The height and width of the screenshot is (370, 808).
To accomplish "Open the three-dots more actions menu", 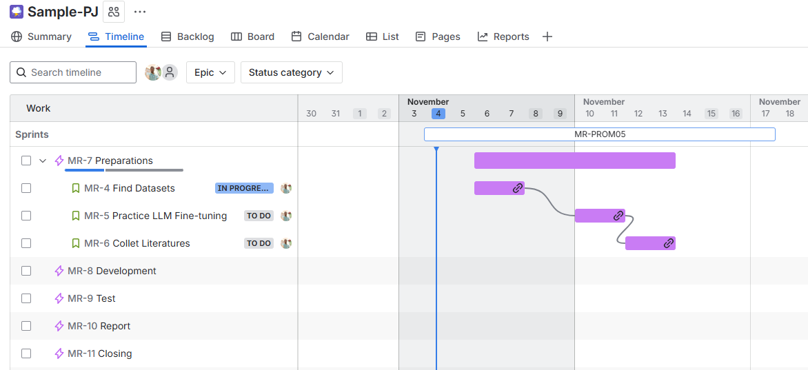I will [x=140, y=12].
